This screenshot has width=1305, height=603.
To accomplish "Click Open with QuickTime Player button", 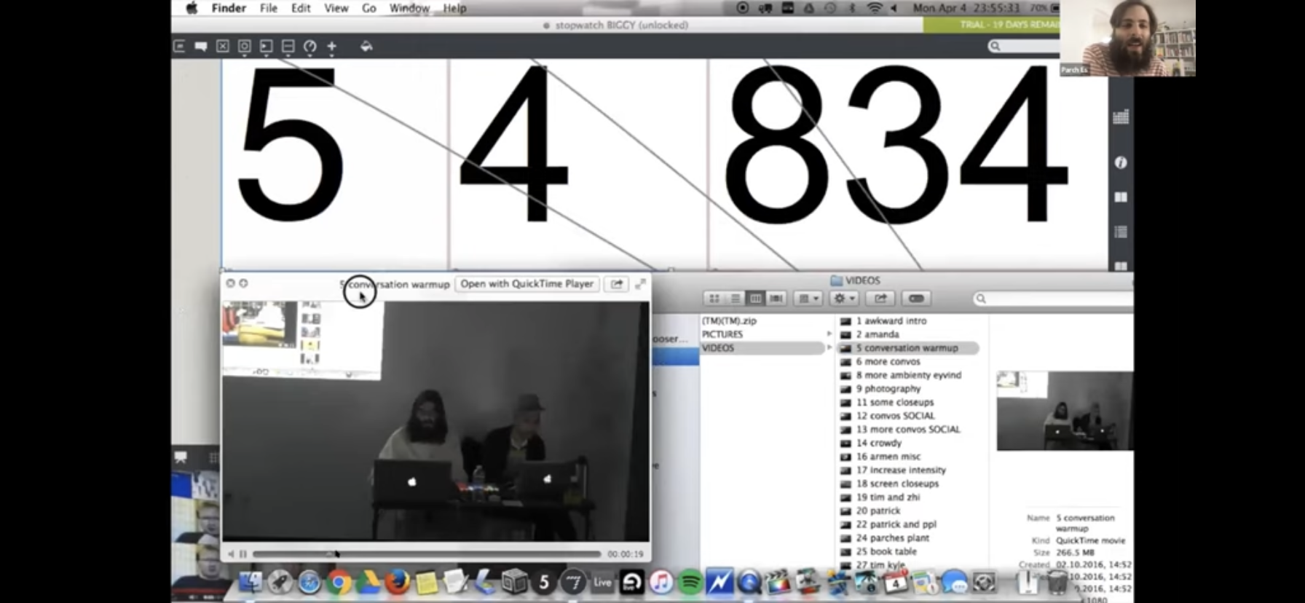I will coord(527,284).
